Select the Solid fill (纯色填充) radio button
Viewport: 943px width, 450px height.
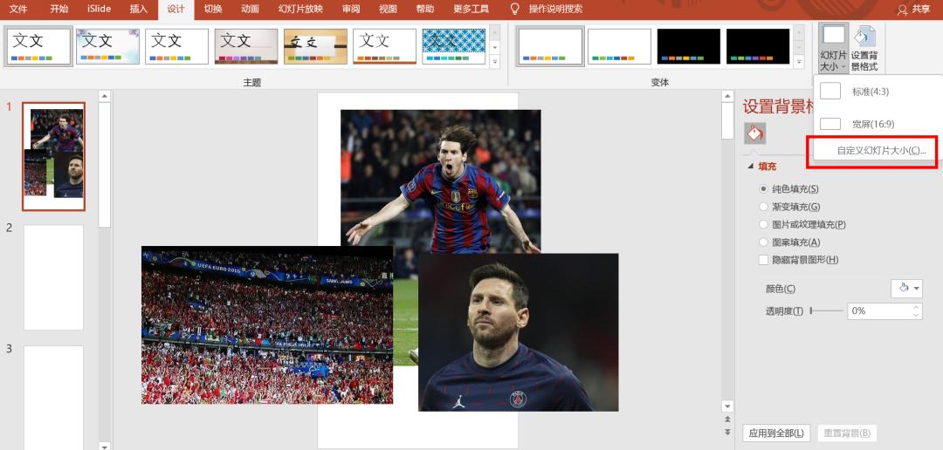tap(764, 188)
